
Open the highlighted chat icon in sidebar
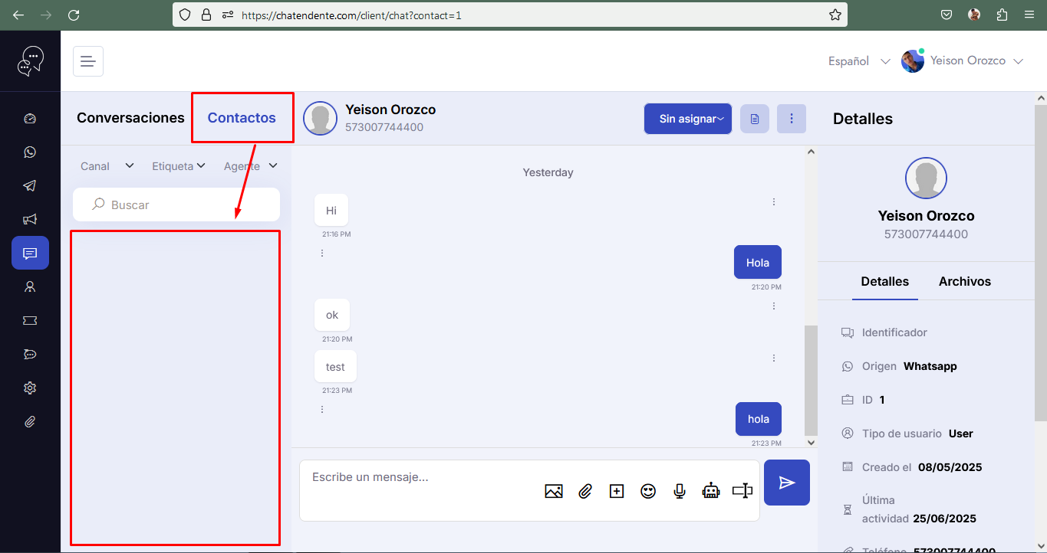point(30,253)
